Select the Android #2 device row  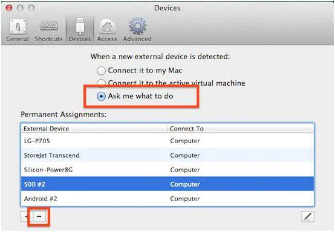point(167,199)
